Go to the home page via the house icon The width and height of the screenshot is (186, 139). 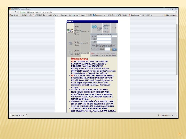pyautogui.click(x=18, y=12)
